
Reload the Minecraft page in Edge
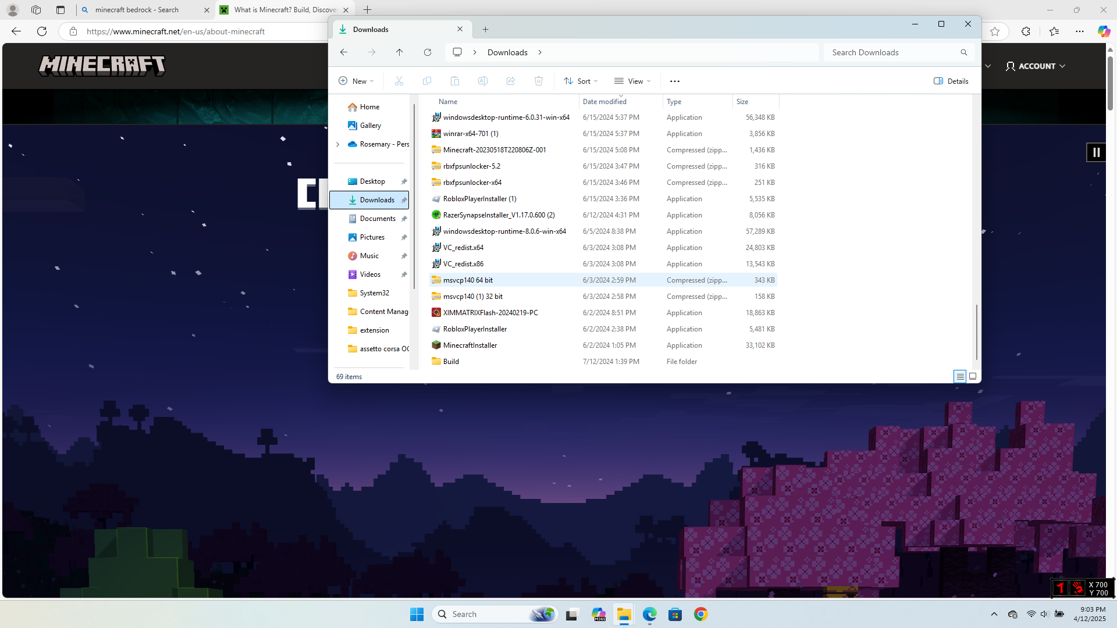point(42,31)
